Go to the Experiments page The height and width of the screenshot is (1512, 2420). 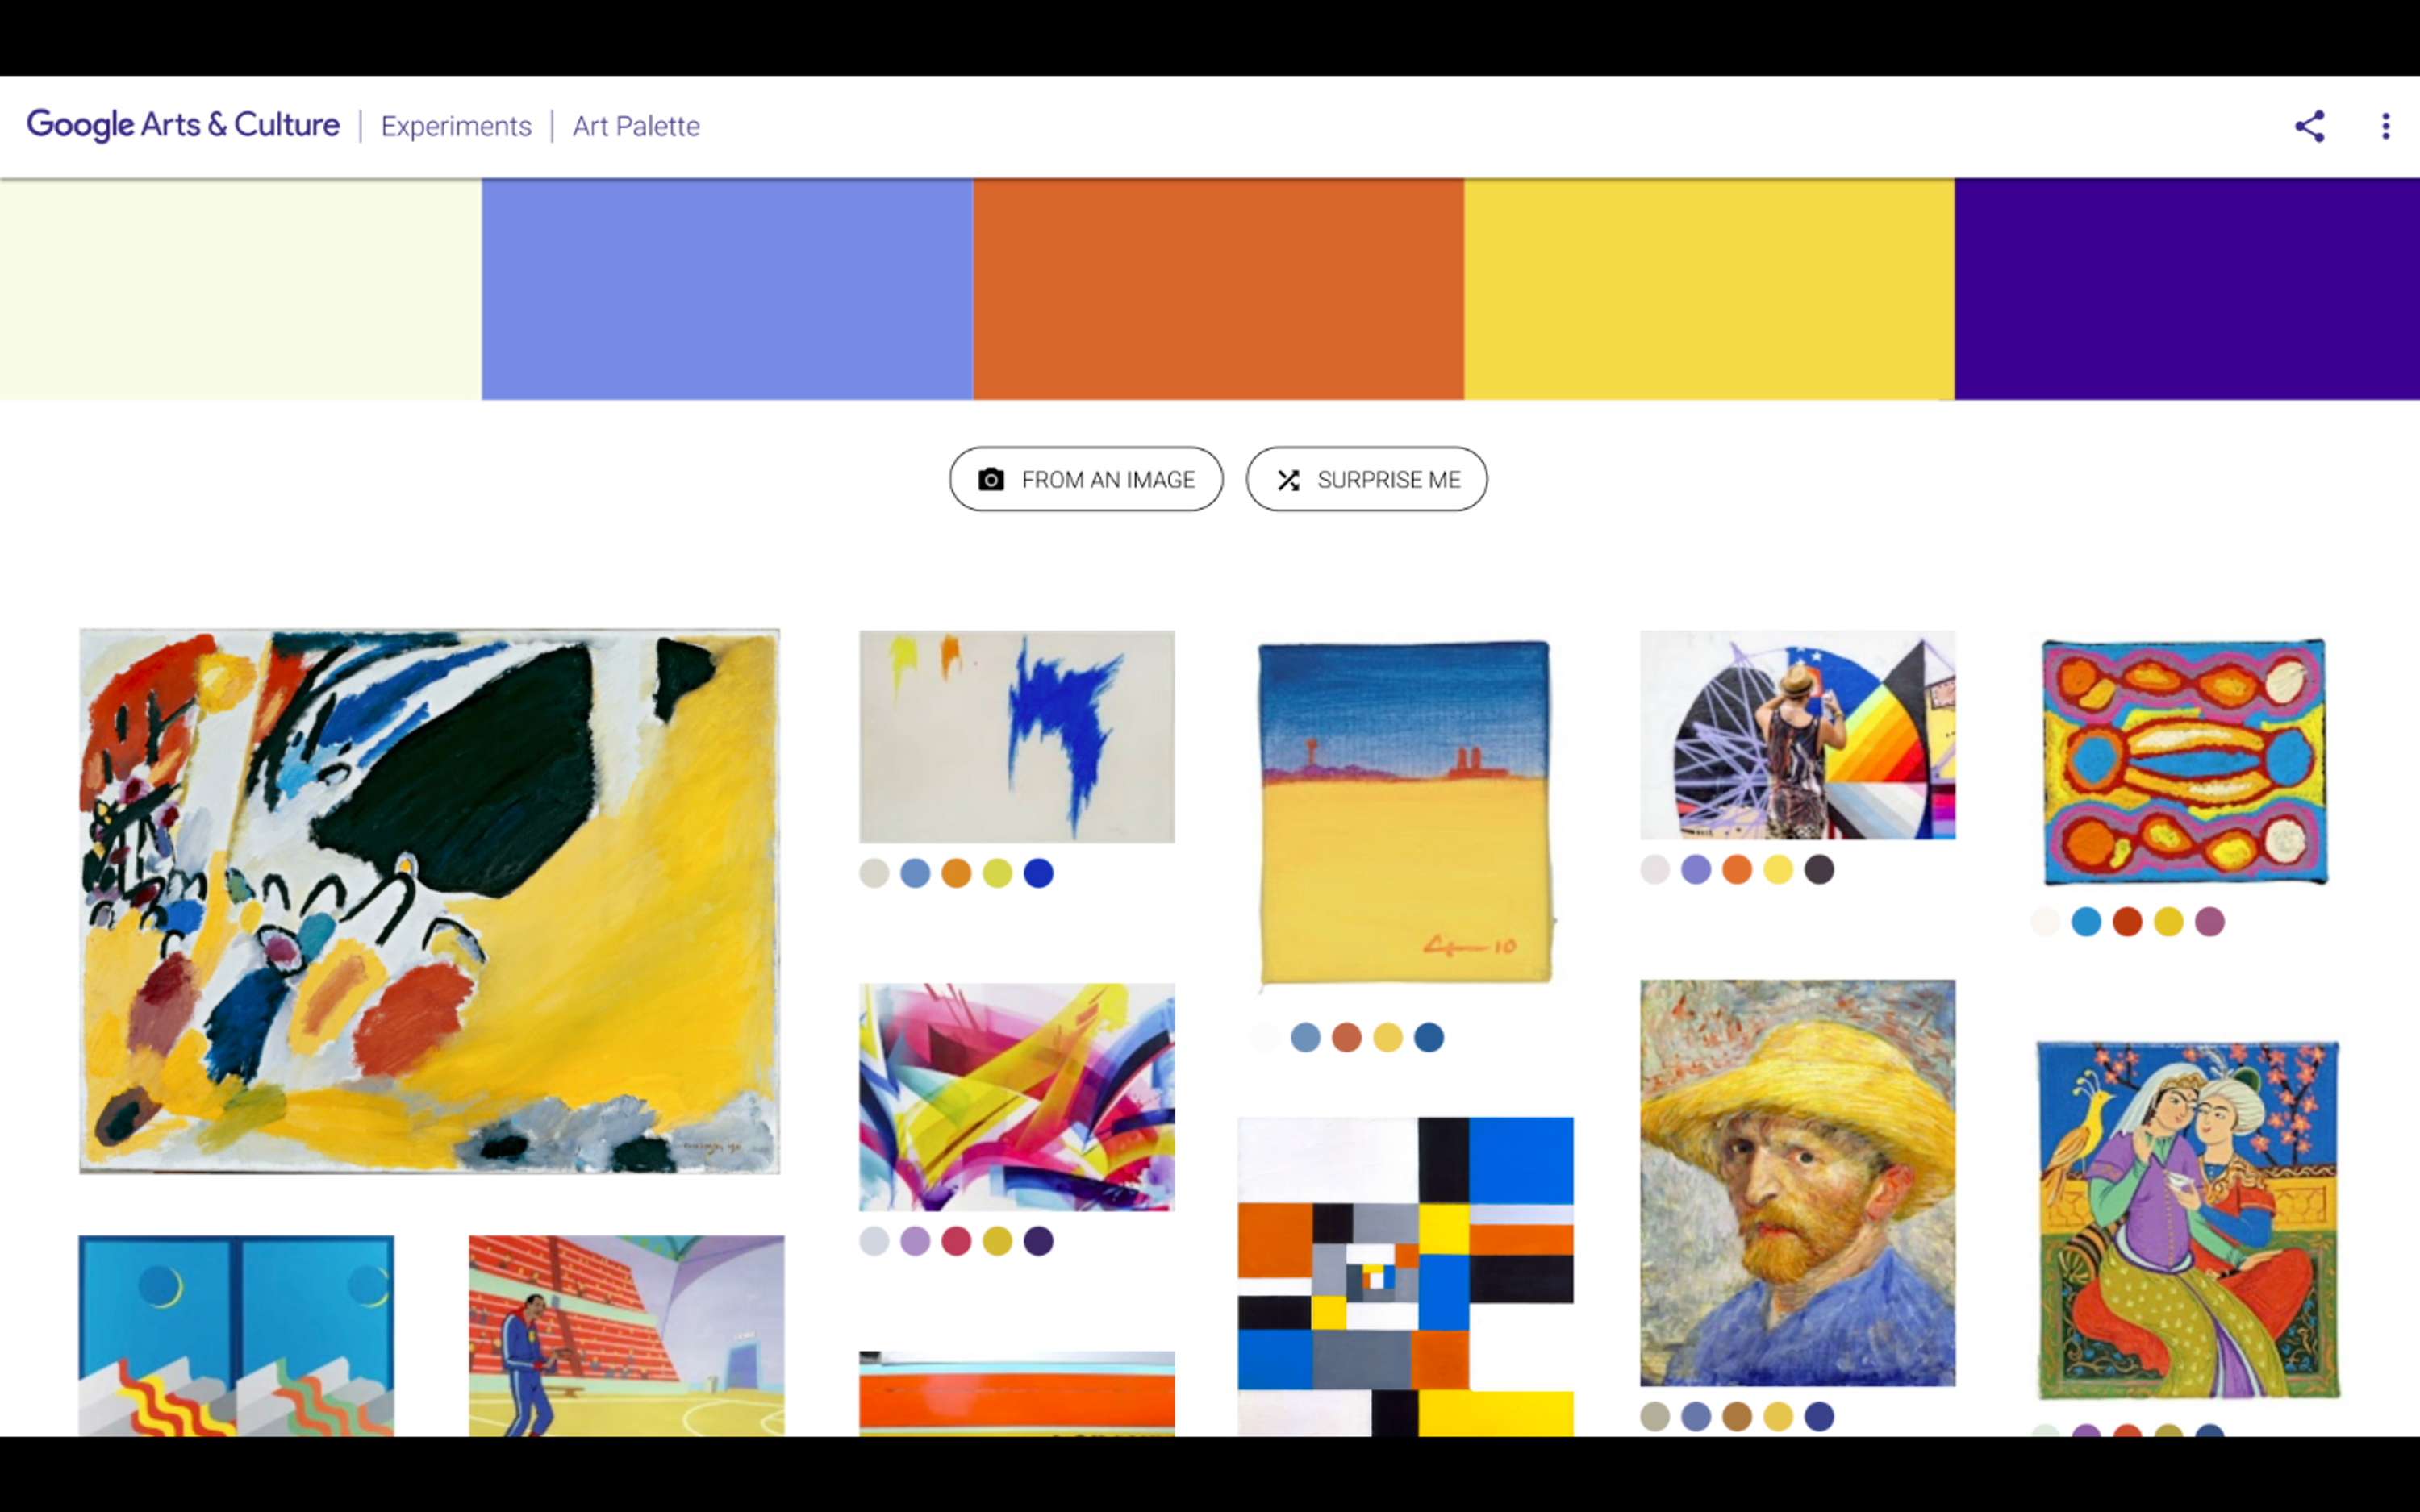[456, 126]
